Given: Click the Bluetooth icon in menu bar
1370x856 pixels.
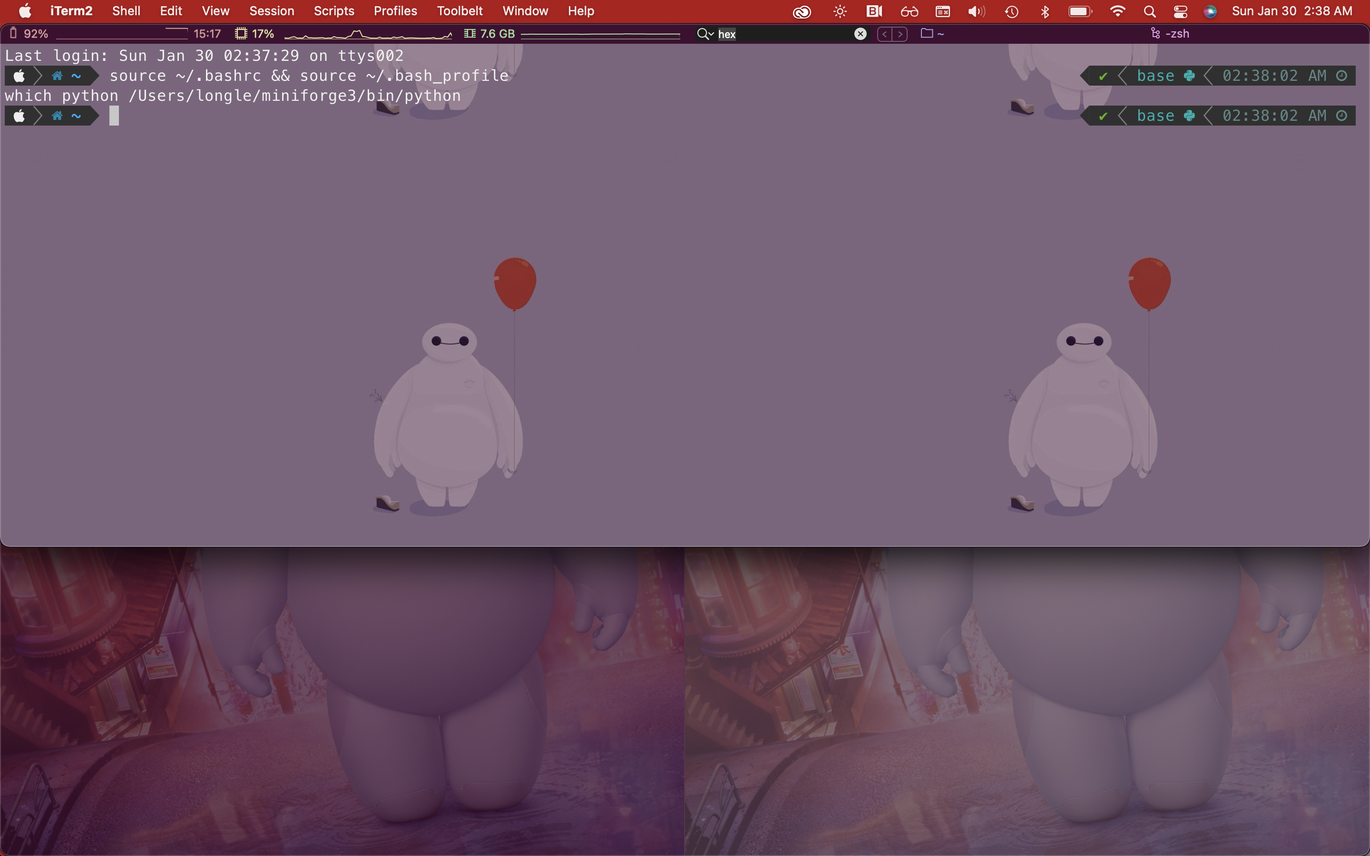Looking at the screenshot, I should 1045,11.
